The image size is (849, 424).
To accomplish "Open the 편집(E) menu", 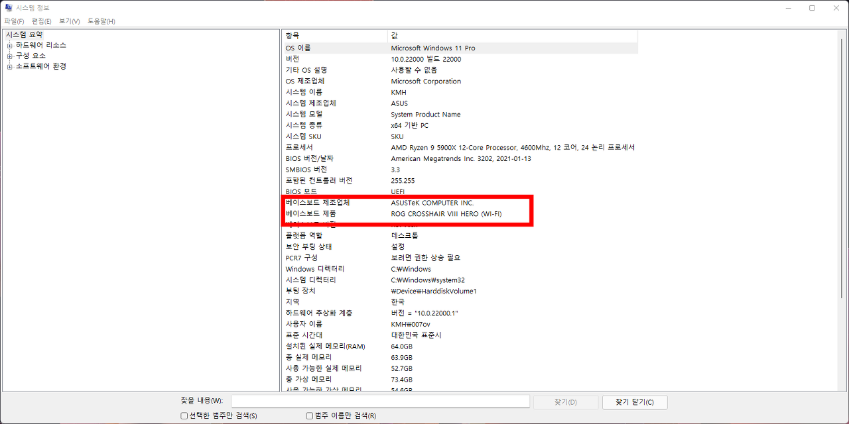I will click(42, 21).
